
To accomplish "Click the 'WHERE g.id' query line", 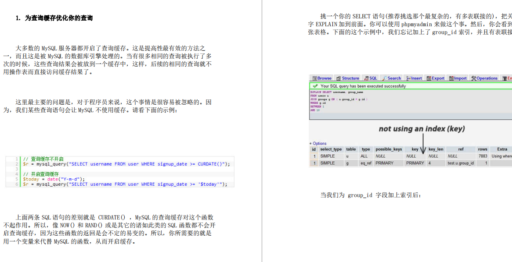I will 317,103.
